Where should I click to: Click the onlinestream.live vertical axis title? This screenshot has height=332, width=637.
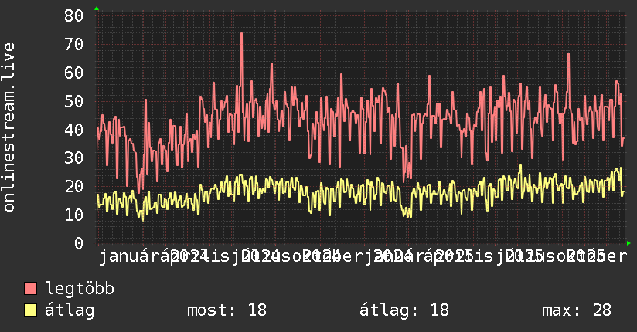point(9,127)
